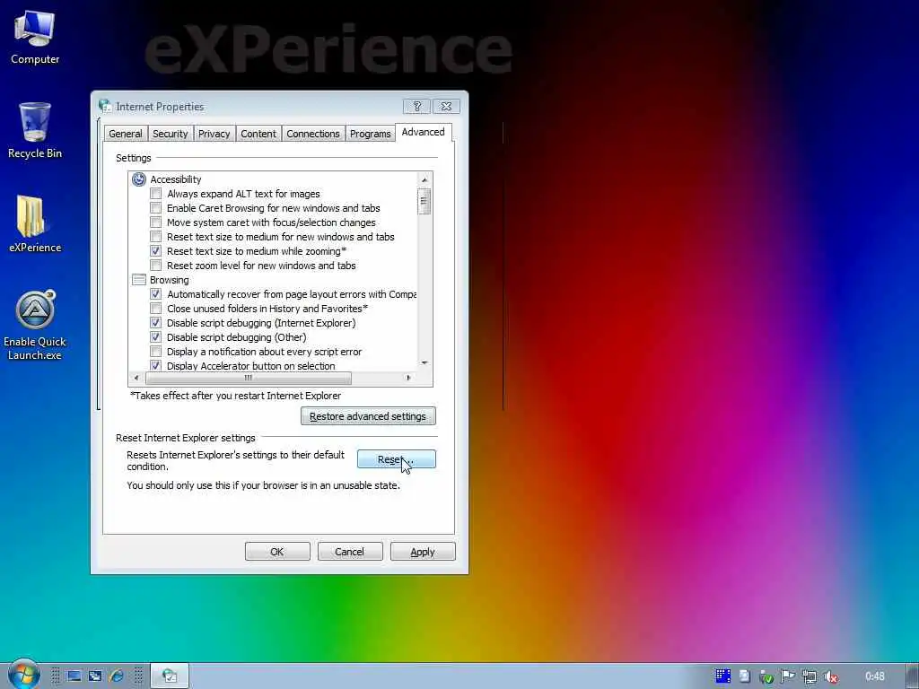Open the Windows Start orb
Viewport: 919px width, 689px height.
coord(23,675)
